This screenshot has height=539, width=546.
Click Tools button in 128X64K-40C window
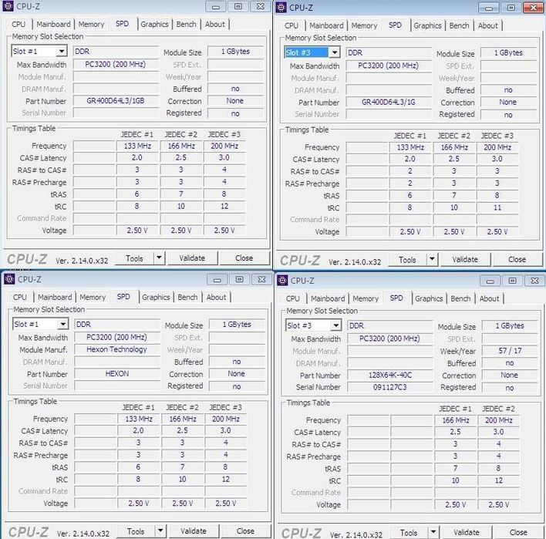[409, 533]
